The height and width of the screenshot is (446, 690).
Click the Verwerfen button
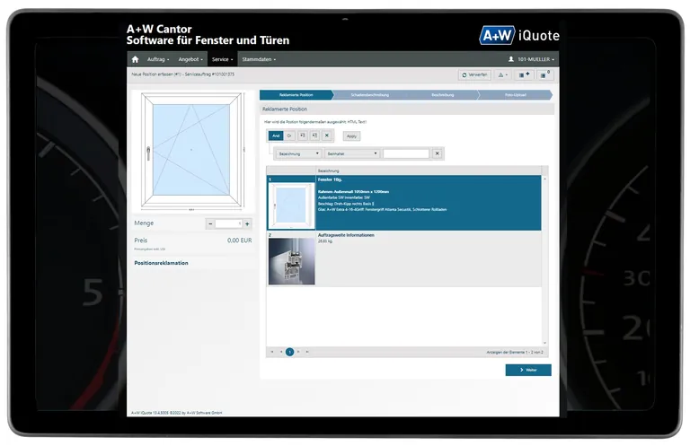pos(474,74)
